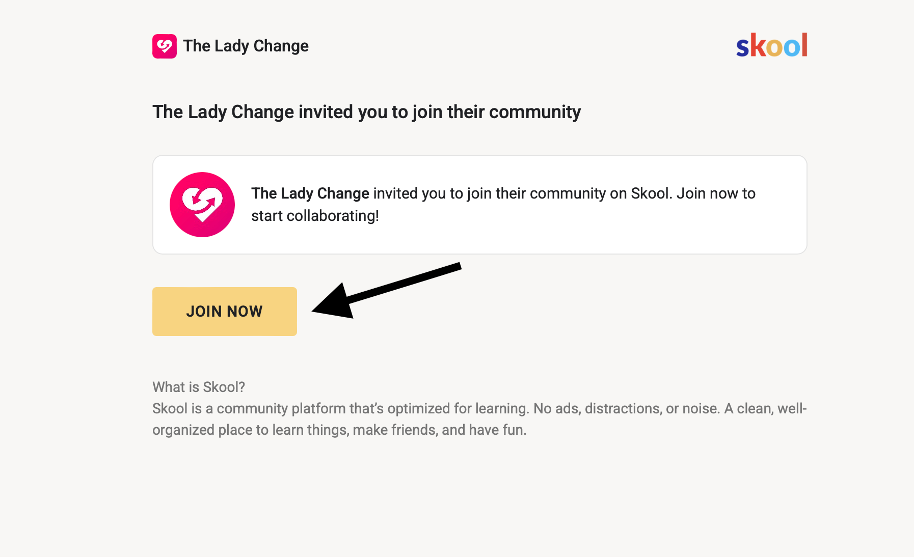Click the large circular heart logo in card

tap(202, 205)
